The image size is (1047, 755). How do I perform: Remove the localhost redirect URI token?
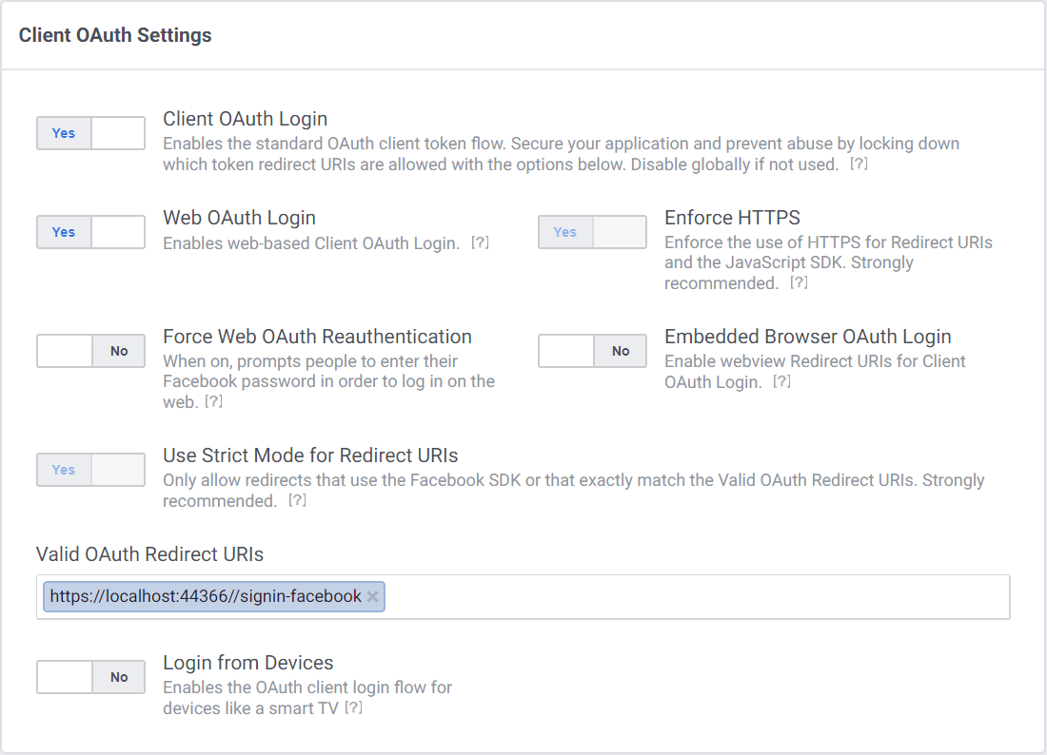coord(372,596)
